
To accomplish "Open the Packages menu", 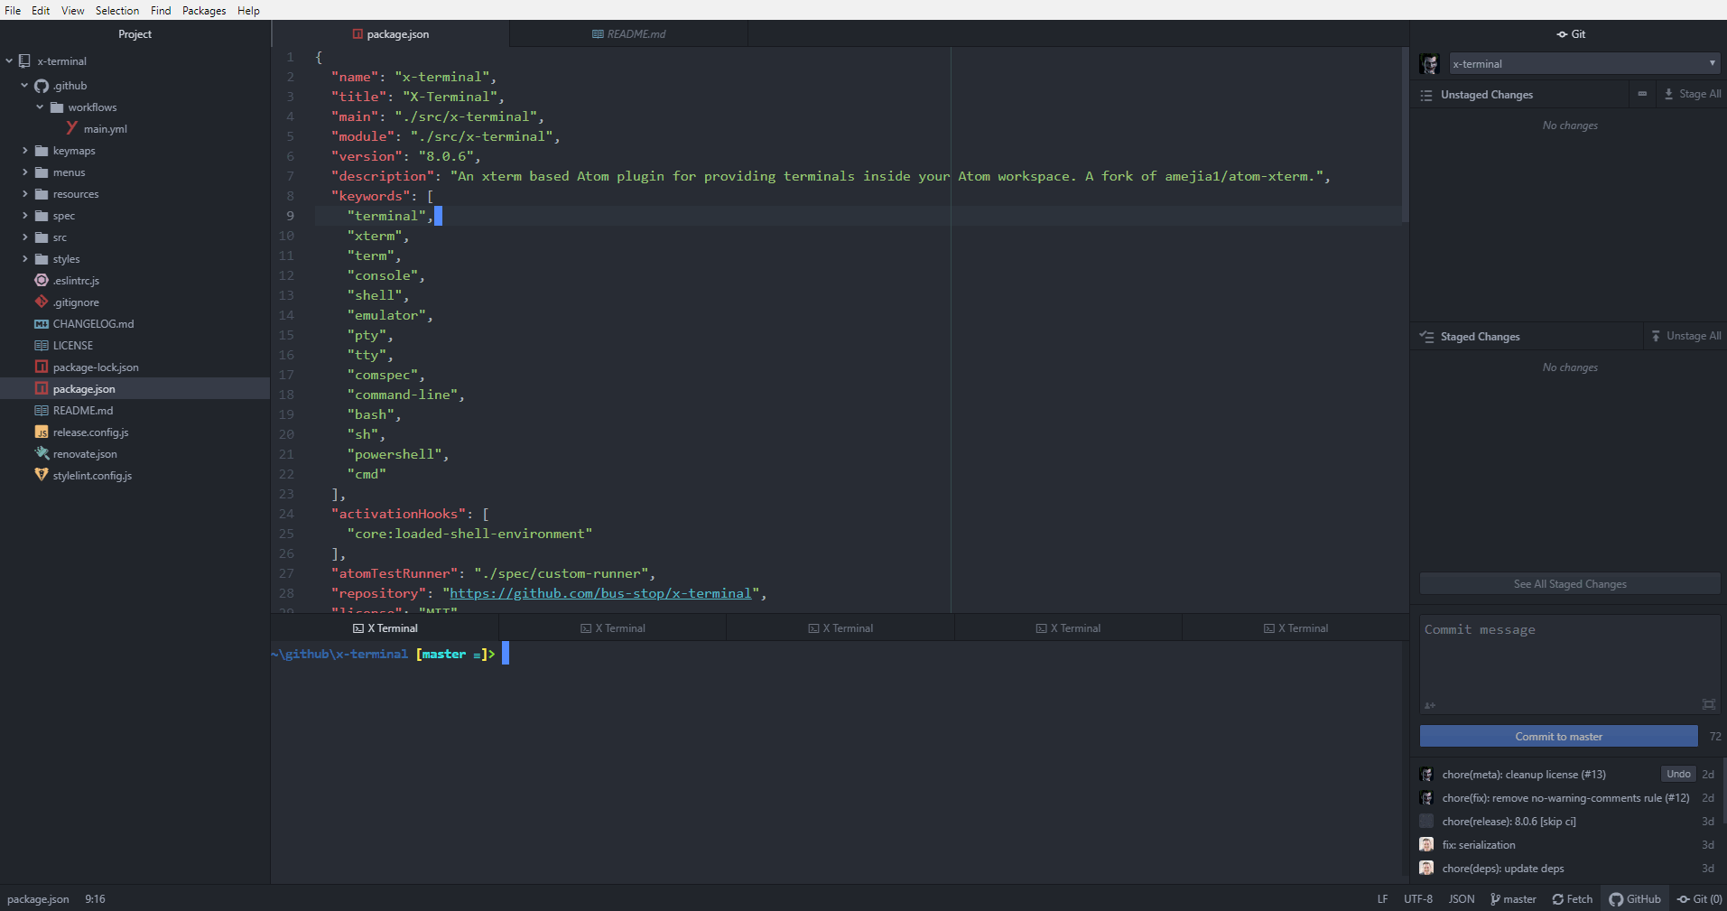I will coord(204,11).
